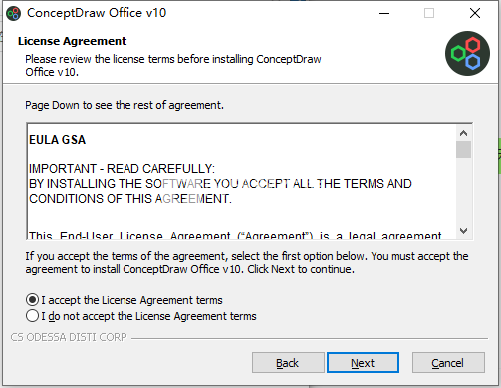Click the Page Down to see rest text
This screenshot has height=388, width=501.
click(x=125, y=105)
